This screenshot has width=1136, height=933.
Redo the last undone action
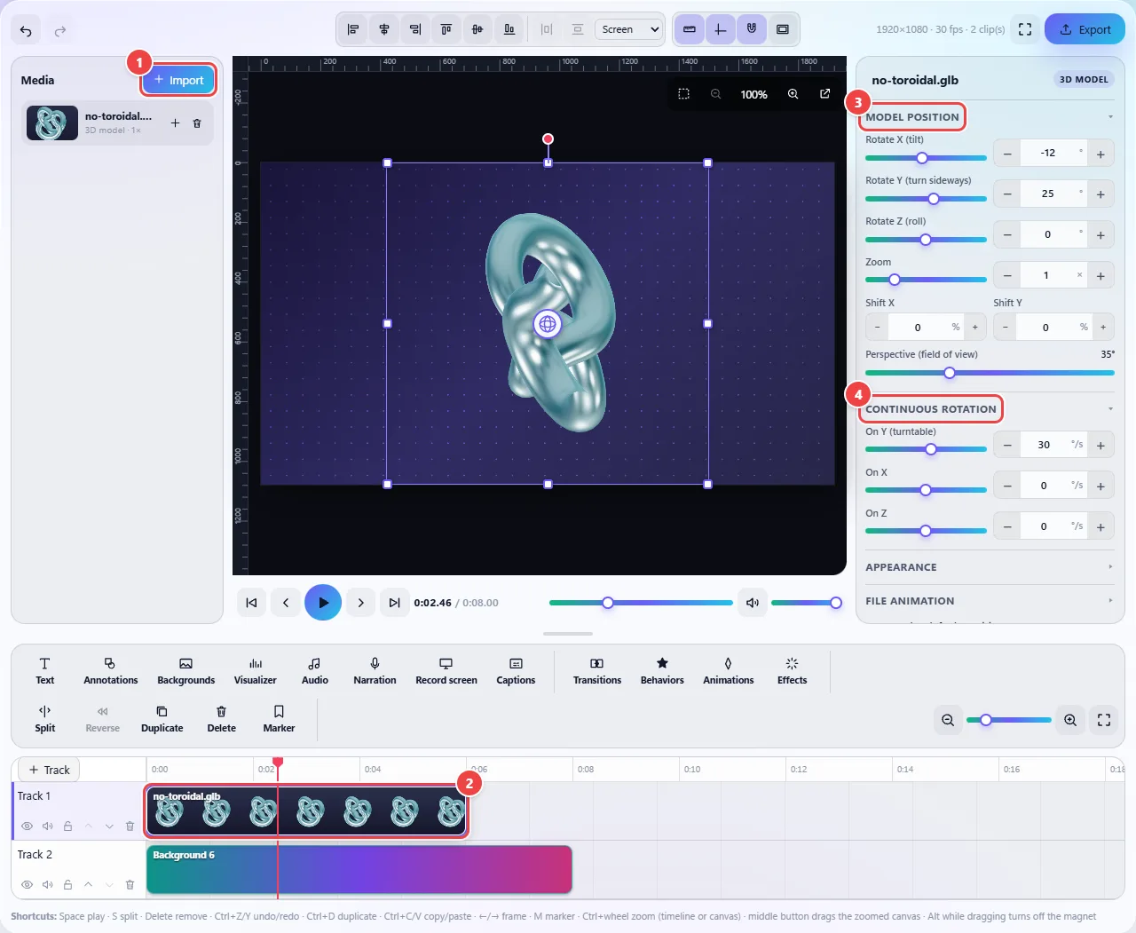(60, 31)
